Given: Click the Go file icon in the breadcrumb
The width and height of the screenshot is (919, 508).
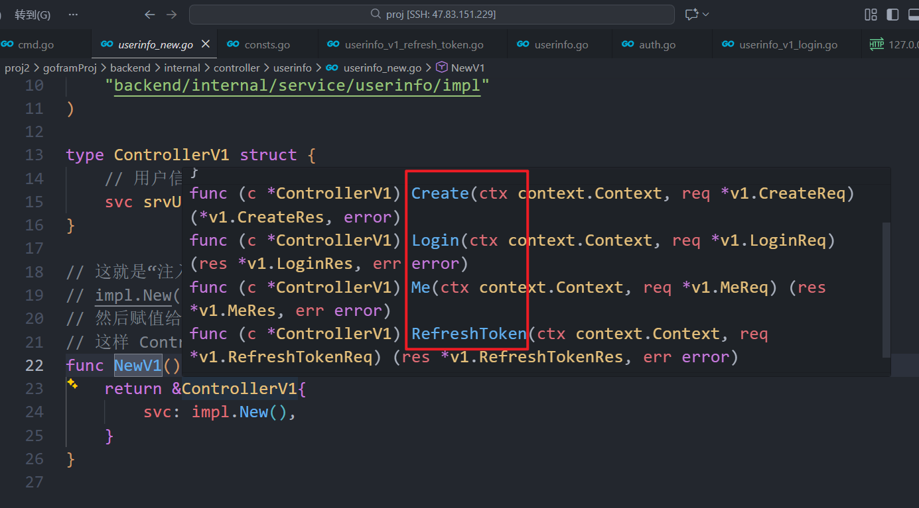Looking at the screenshot, I should tap(332, 68).
